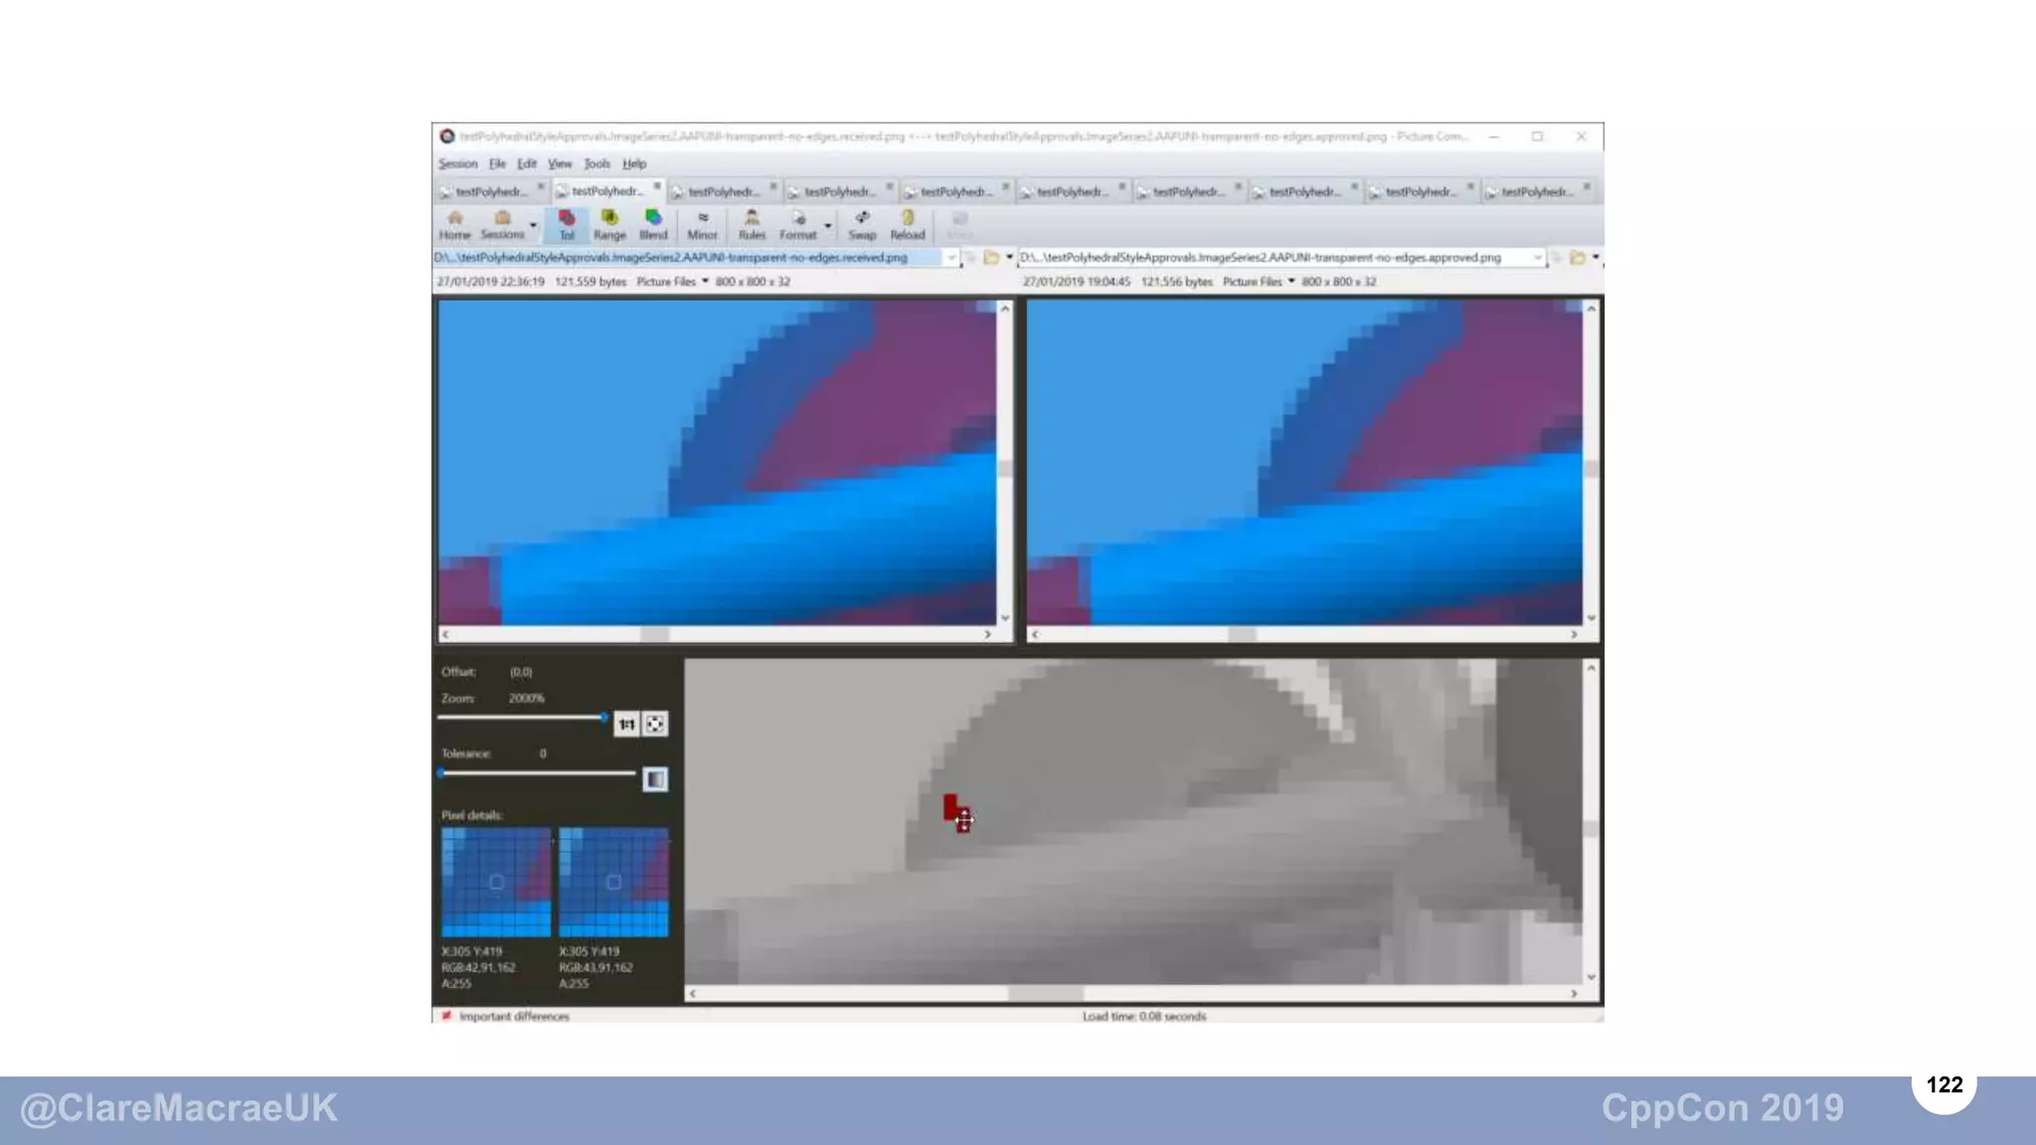Screen dimensions: 2036x1145
Task: Toggle the tolerance display mode button
Action: (655, 779)
